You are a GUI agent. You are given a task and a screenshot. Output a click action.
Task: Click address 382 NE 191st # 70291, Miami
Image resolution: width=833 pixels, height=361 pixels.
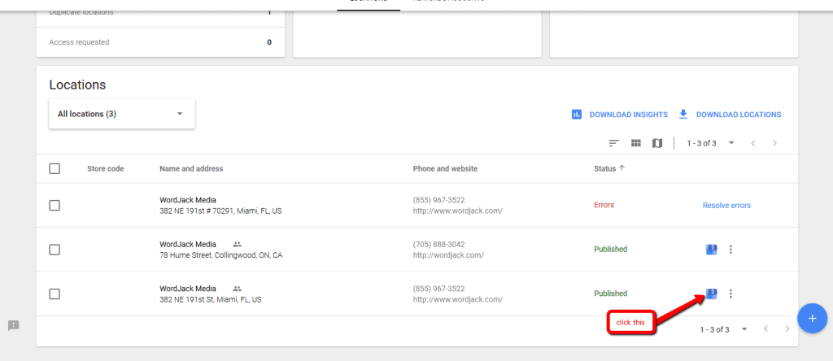point(220,211)
